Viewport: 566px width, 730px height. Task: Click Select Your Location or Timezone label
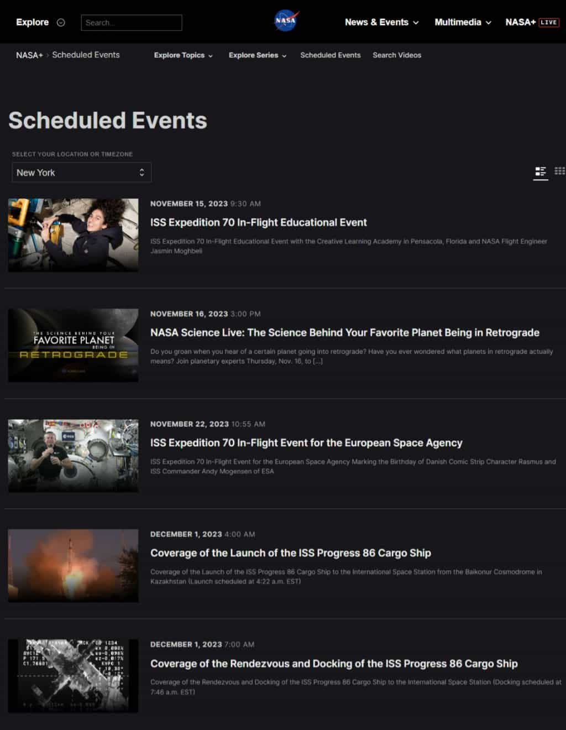click(72, 154)
